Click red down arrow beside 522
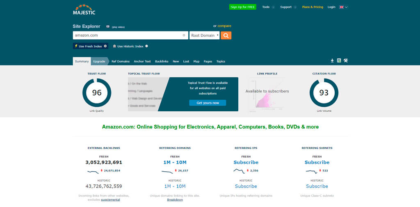 coord(320,171)
